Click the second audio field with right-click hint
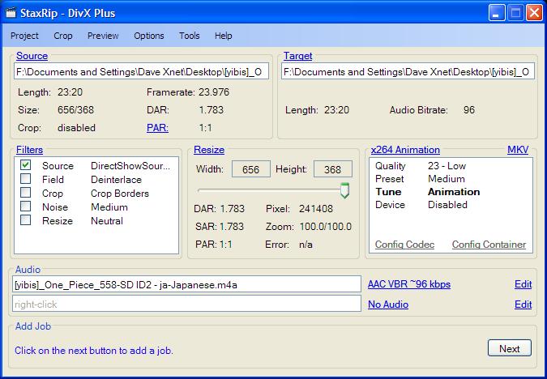 186,304
